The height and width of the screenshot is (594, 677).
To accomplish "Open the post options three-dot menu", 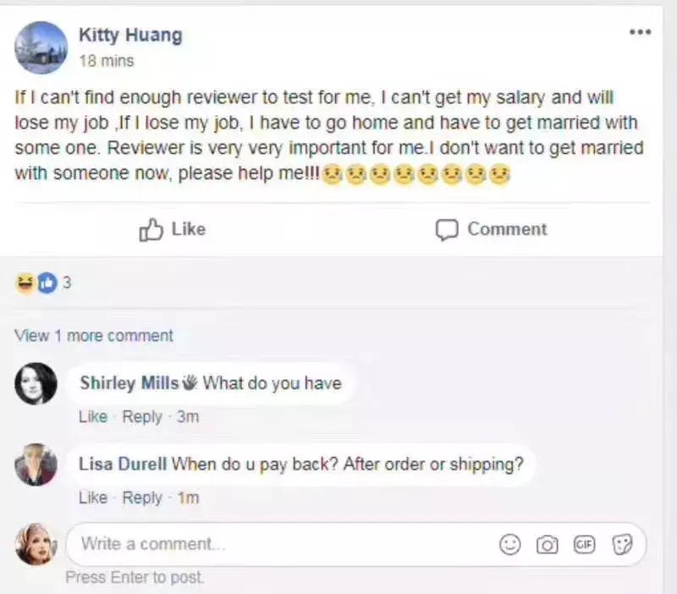I will click(640, 32).
